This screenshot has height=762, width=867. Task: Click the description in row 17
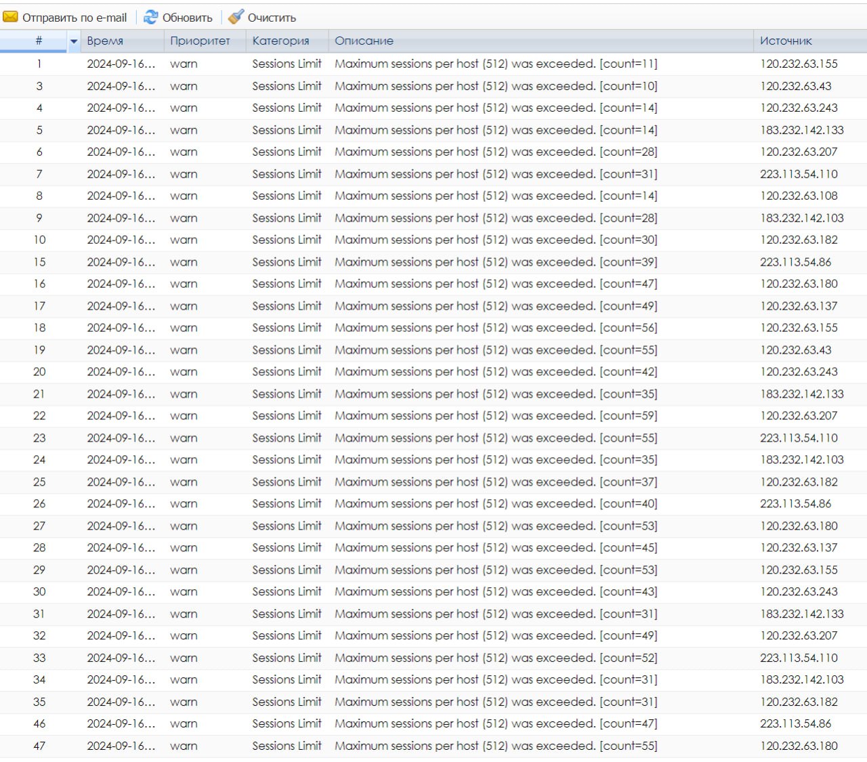pos(496,306)
